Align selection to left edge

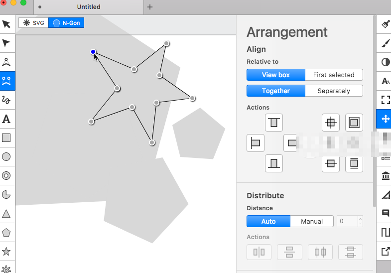(x=256, y=143)
